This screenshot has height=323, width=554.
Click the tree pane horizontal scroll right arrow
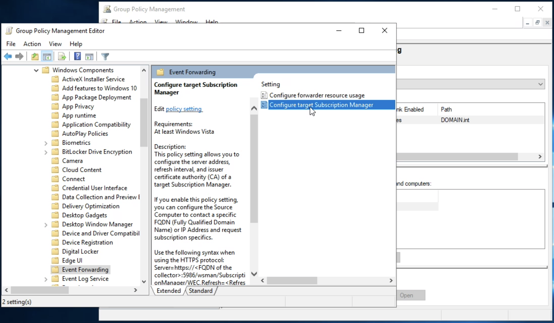click(135, 290)
